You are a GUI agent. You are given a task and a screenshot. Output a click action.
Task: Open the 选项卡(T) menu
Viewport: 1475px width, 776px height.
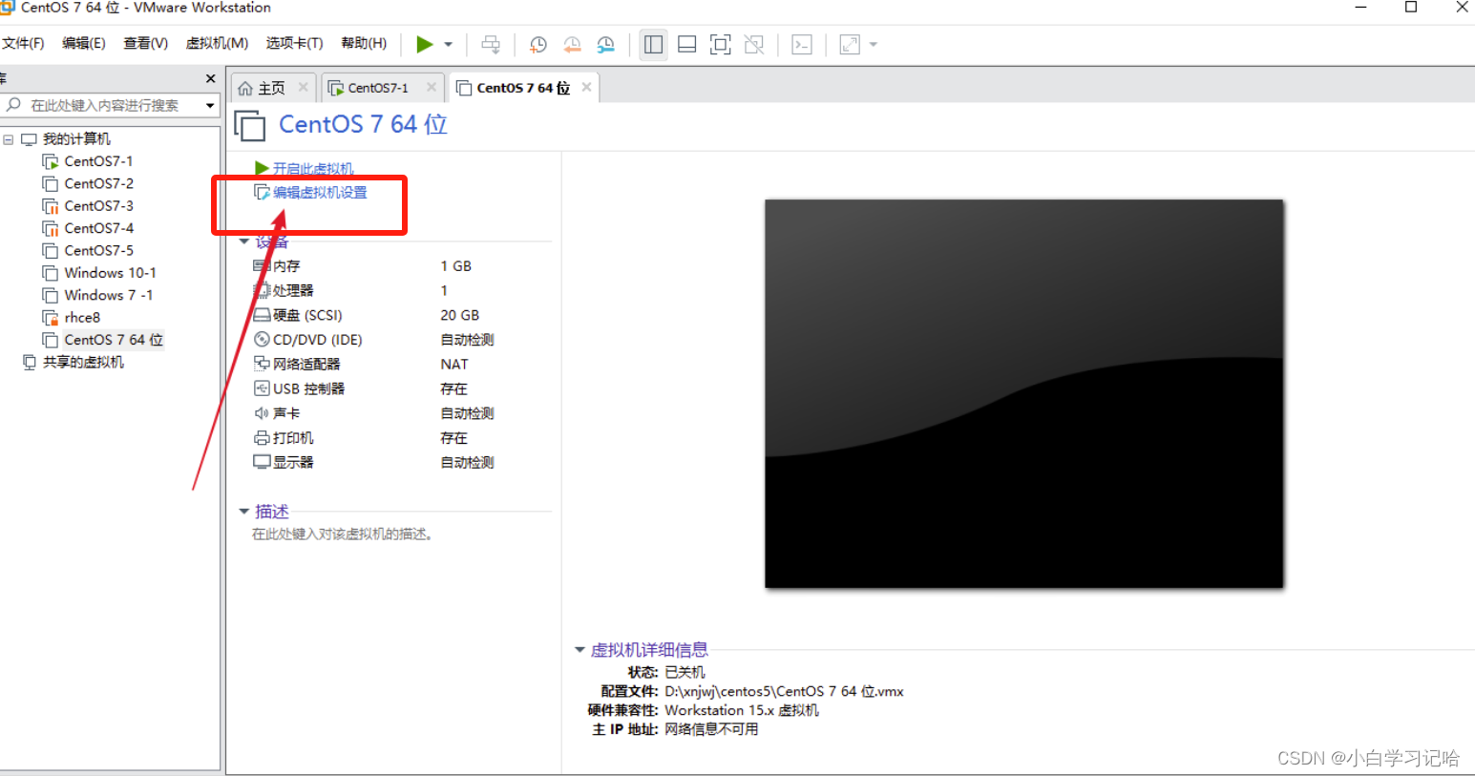(294, 43)
